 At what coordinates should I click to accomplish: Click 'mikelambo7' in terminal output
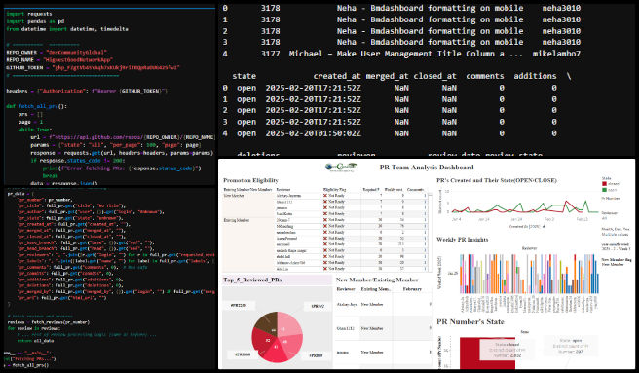(556, 54)
